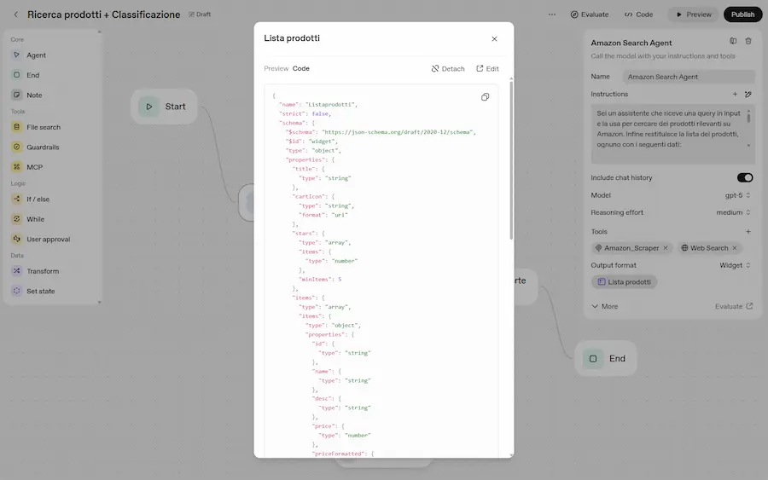The height and width of the screenshot is (480, 768).
Task: Delete the agent using the trash icon
Action: 748,41
